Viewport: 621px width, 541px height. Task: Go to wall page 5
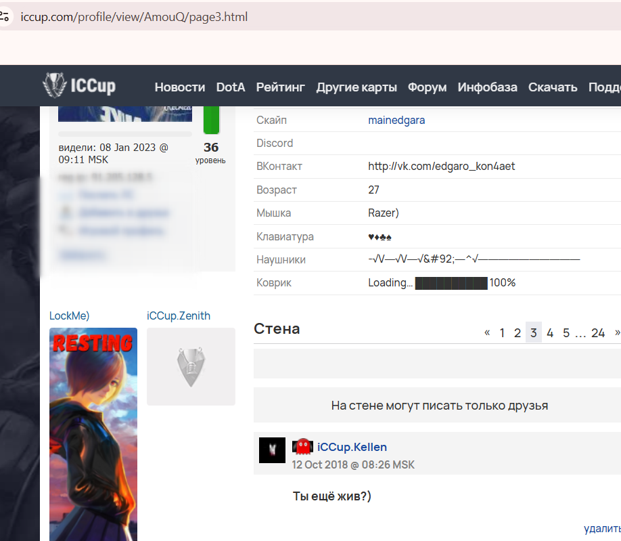click(x=566, y=332)
